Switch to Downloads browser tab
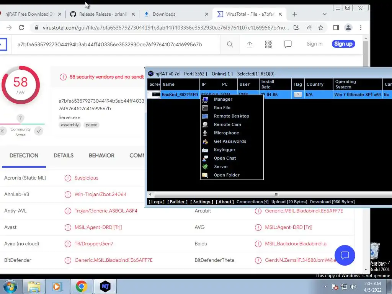392x294 pixels. [175, 14]
